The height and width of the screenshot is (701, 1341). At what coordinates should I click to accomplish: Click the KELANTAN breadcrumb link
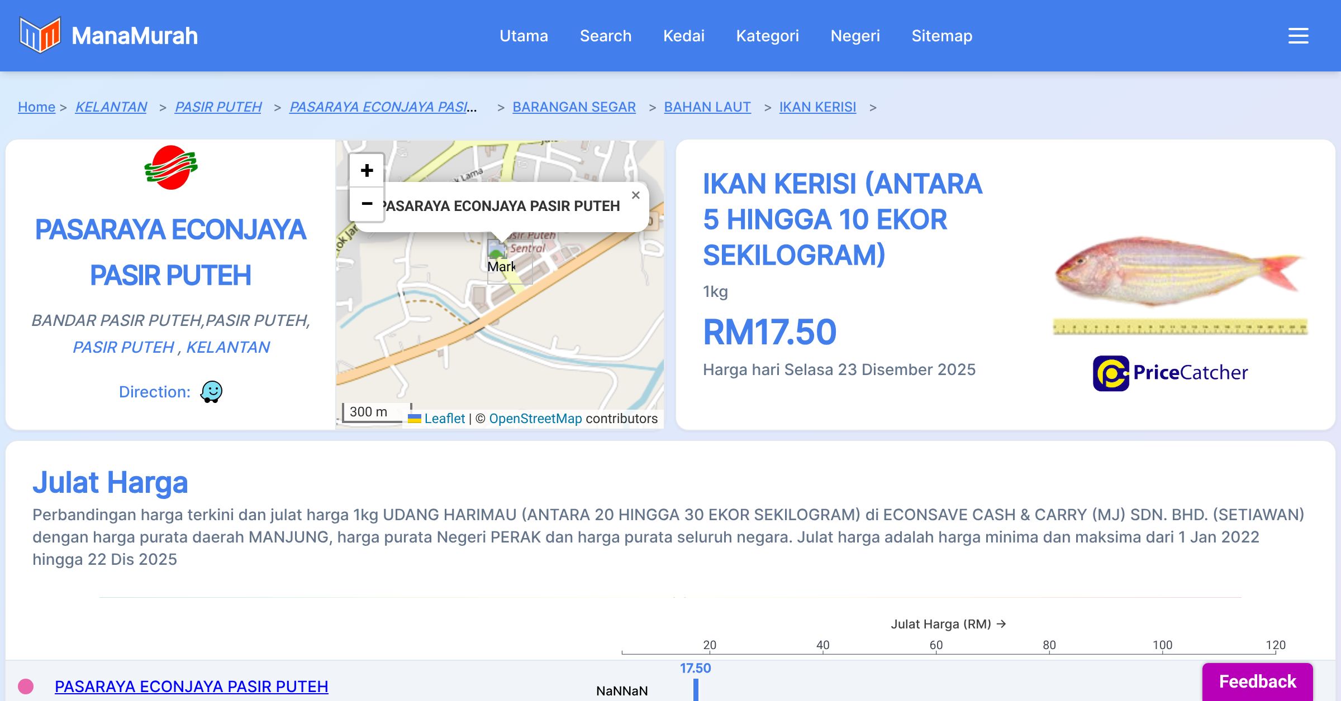click(111, 107)
